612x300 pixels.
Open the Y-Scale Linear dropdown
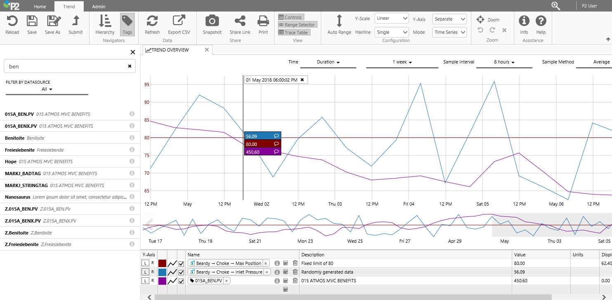[x=391, y=19]
